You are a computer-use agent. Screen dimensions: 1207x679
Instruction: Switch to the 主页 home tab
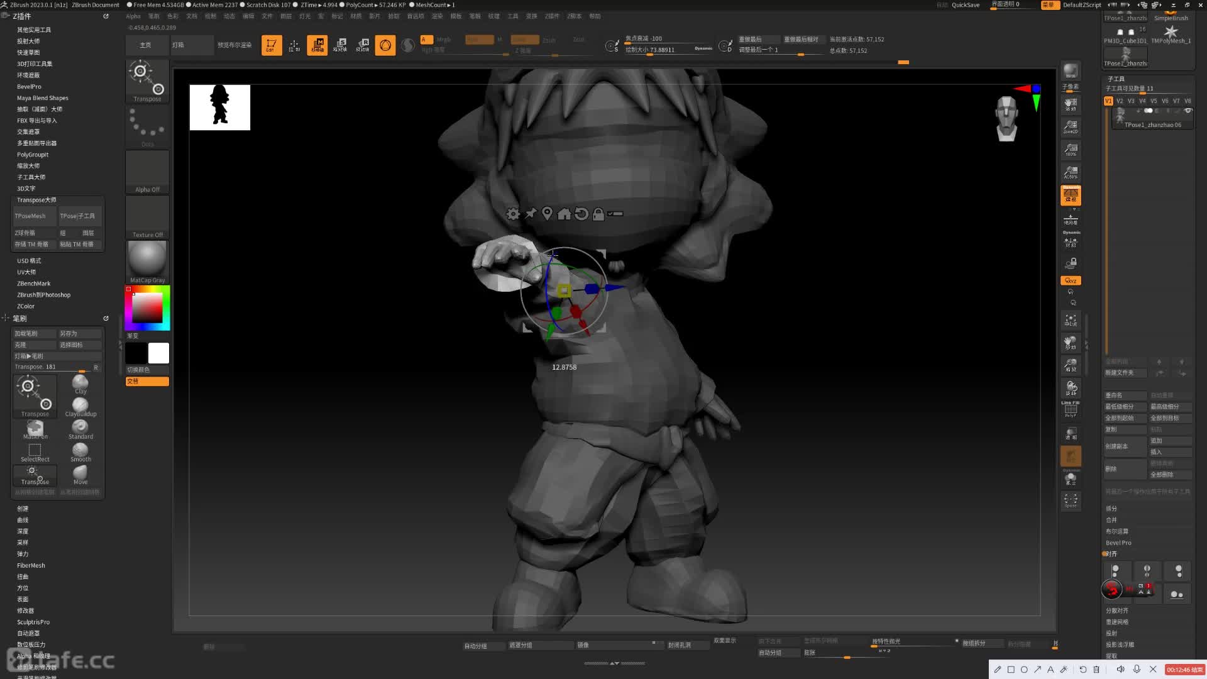pos(146,45)
